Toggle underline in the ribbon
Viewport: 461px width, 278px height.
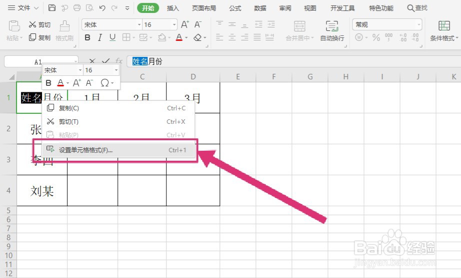click(112, 37)
